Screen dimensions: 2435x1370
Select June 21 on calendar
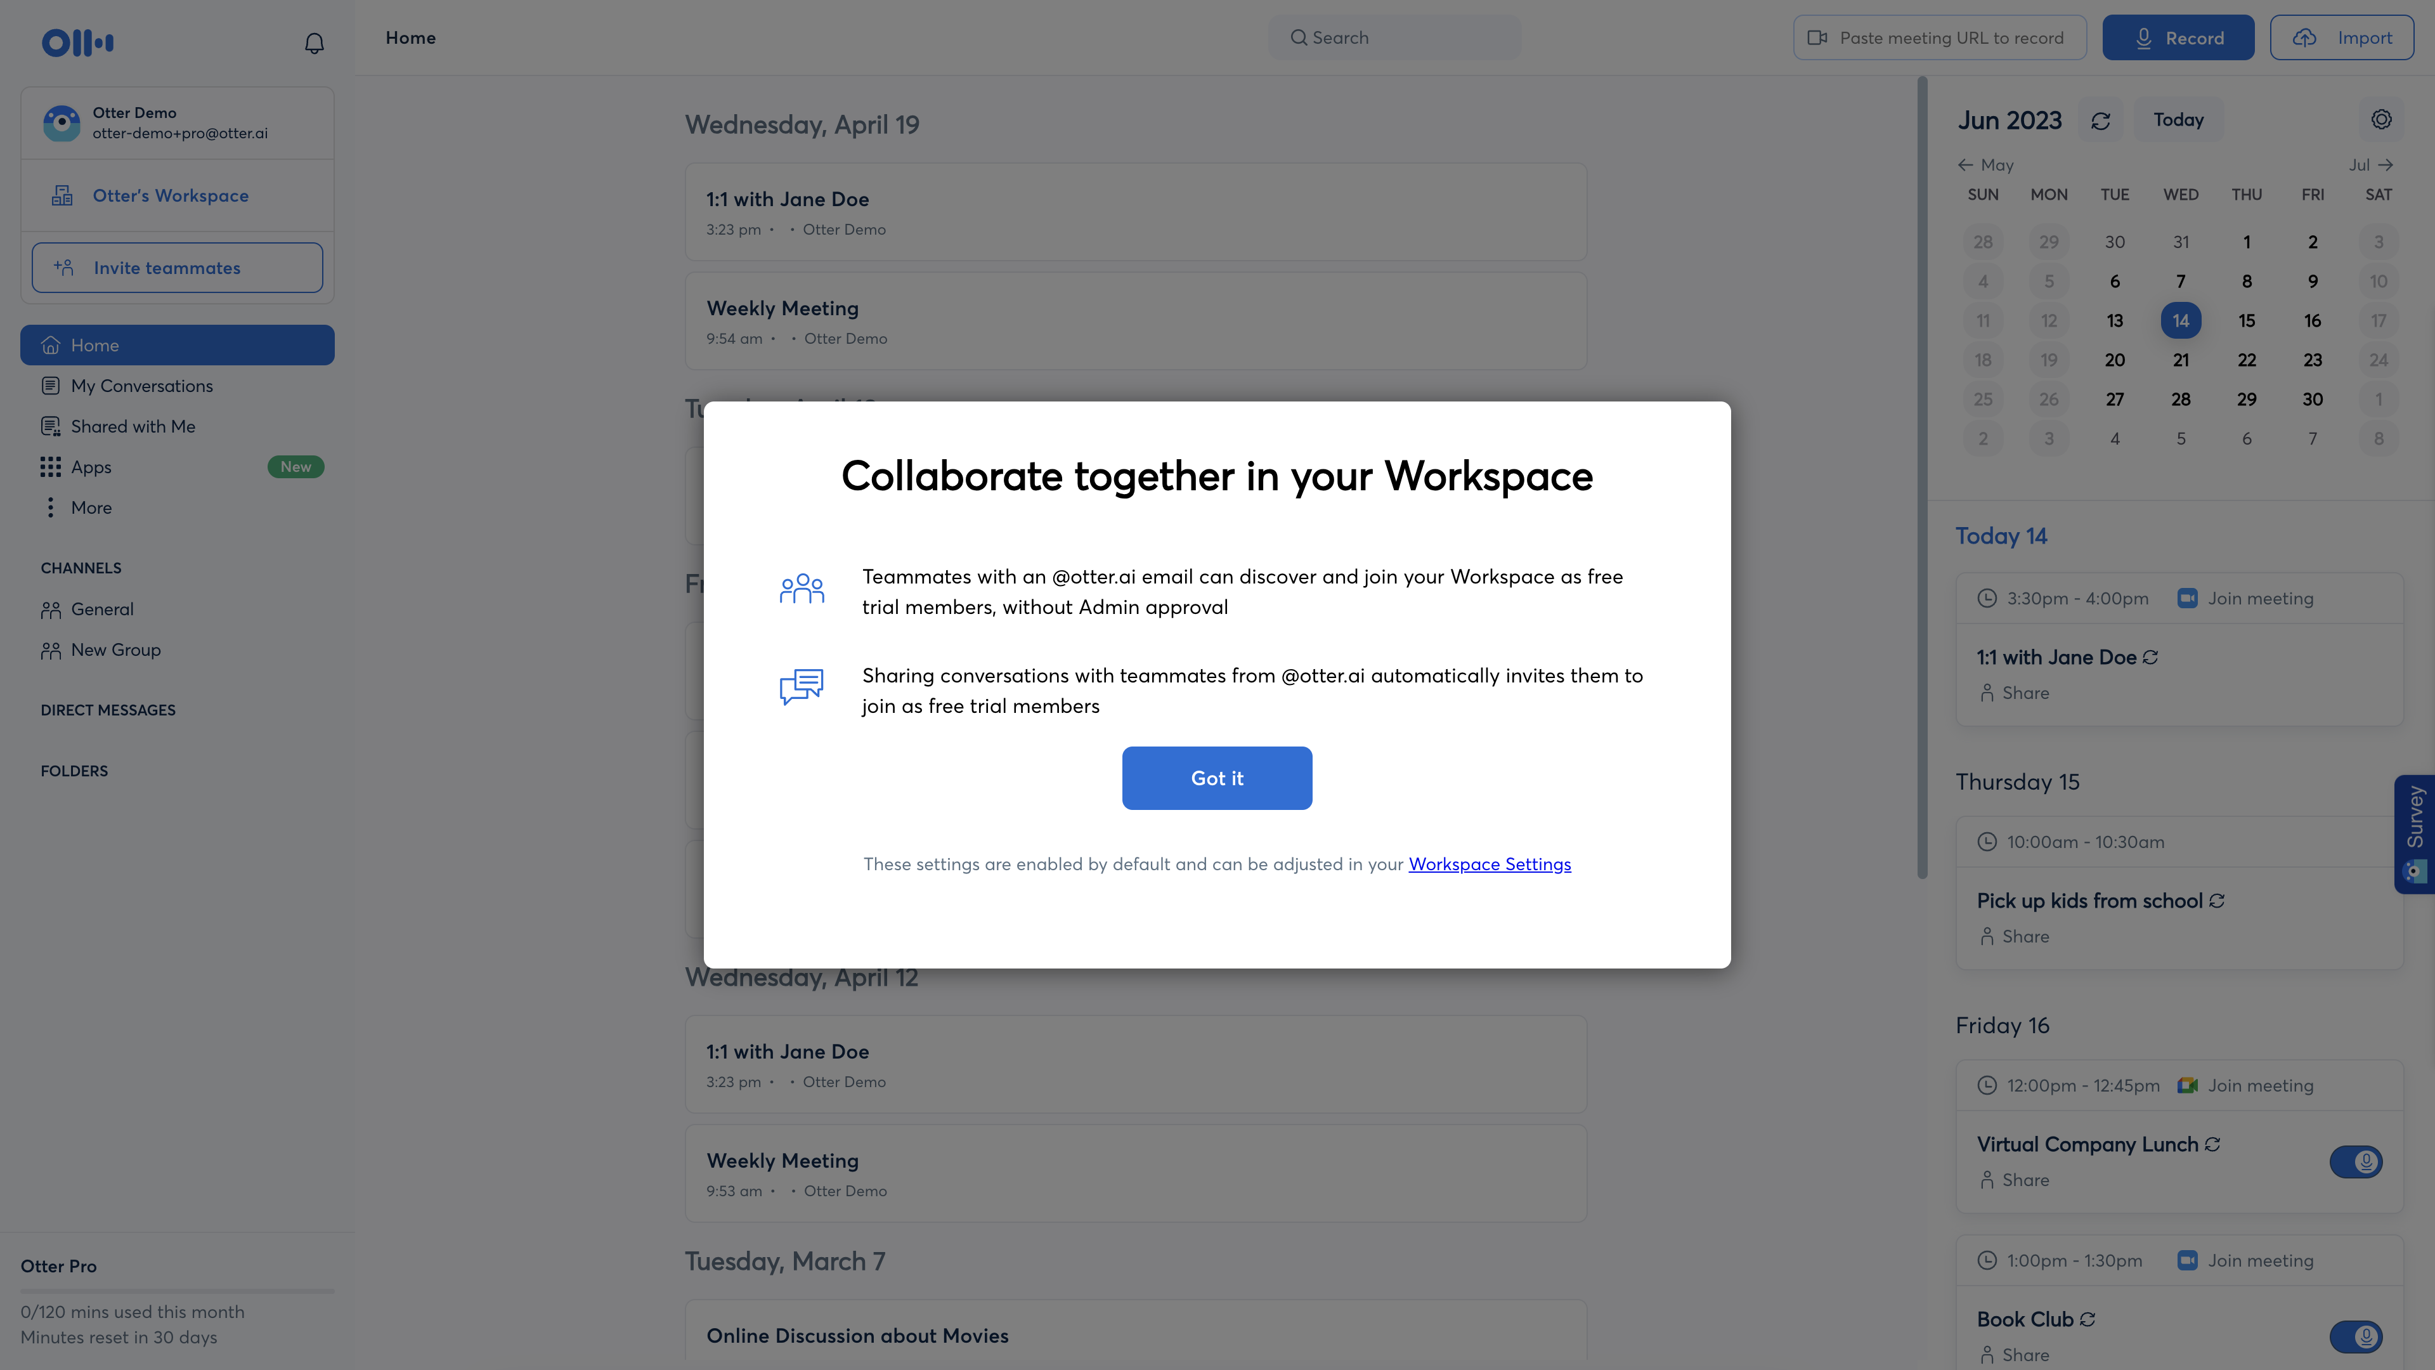pyautogui.click(x=2181, y=360)
